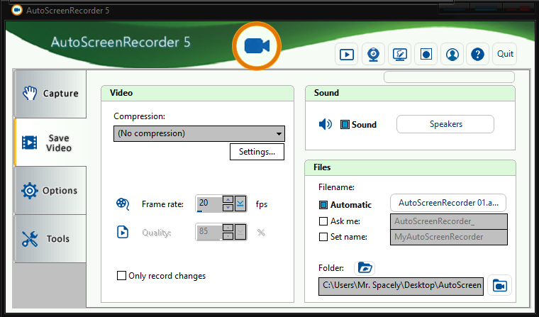
Task: Click the AutoScreenRecorder 01.a... filename button
Action: pos(448,203)
